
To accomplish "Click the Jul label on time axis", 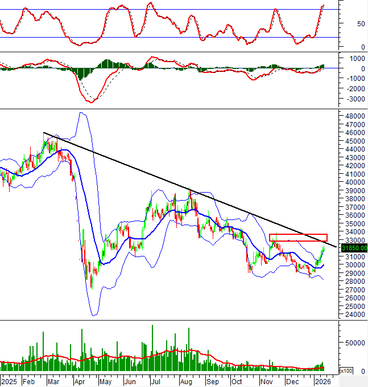I will 155,381.
